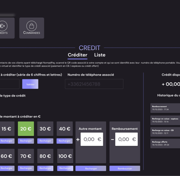Select the 60 € amount tile
Viewport: 180px width, 176px height.
click(7, 156)
